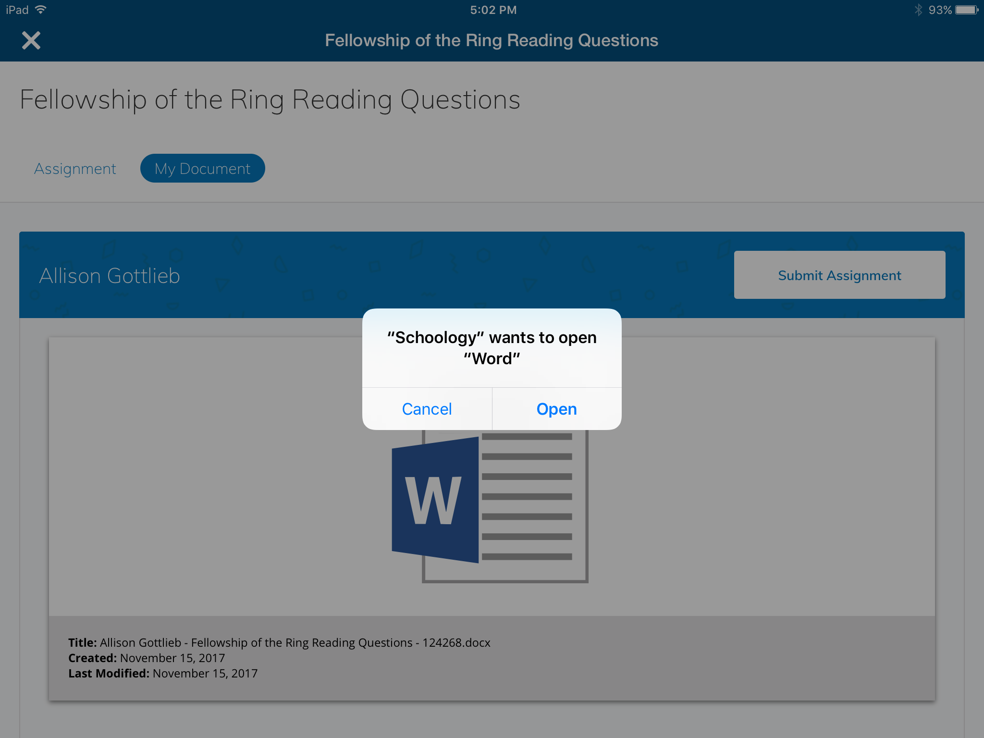Tap the dialog message about opening Word

point(492,348)
